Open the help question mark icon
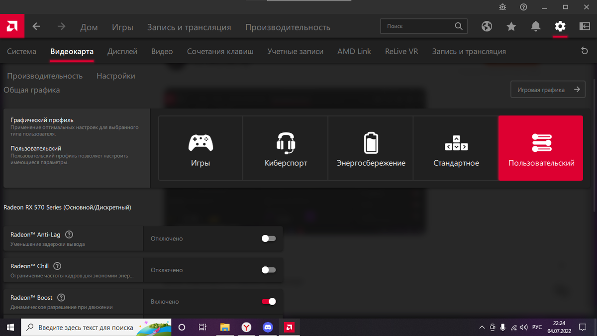The height and width of the screenshot is (336, 597). (523, 7)
